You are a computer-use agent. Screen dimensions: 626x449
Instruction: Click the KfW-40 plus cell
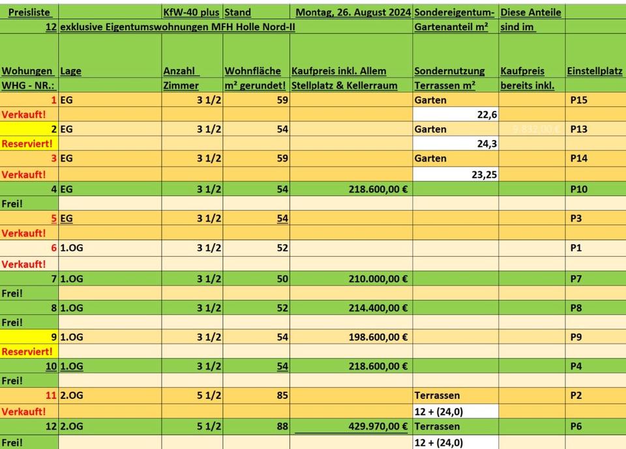pos(191,12)
